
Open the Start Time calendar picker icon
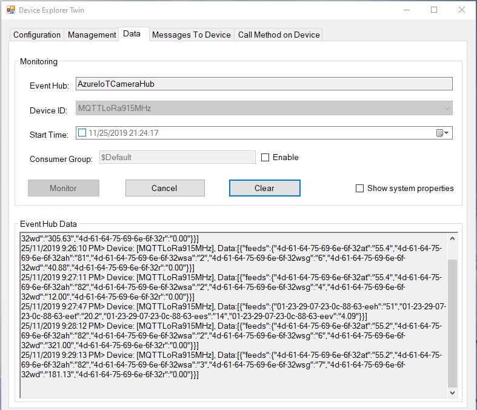442,133
